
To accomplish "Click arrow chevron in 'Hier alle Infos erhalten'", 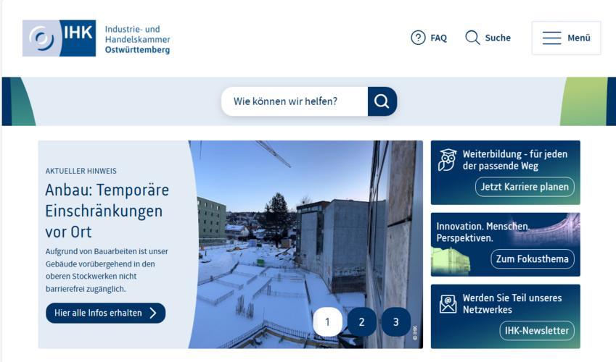I will (x=153, y=313).
